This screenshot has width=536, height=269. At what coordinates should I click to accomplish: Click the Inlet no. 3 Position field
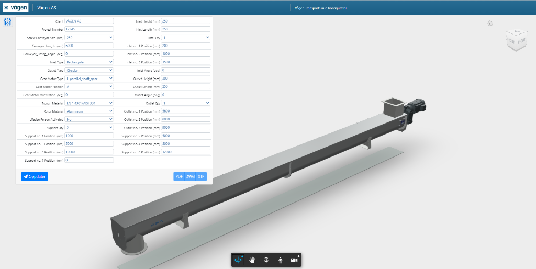[186, 62]
